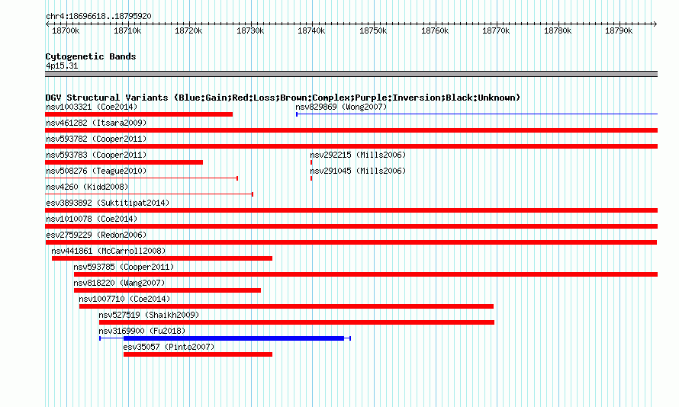Click the nsv1007710 (Coe2014) label
The height and width of the screenshot is (407, 679).
coord(124,299)
